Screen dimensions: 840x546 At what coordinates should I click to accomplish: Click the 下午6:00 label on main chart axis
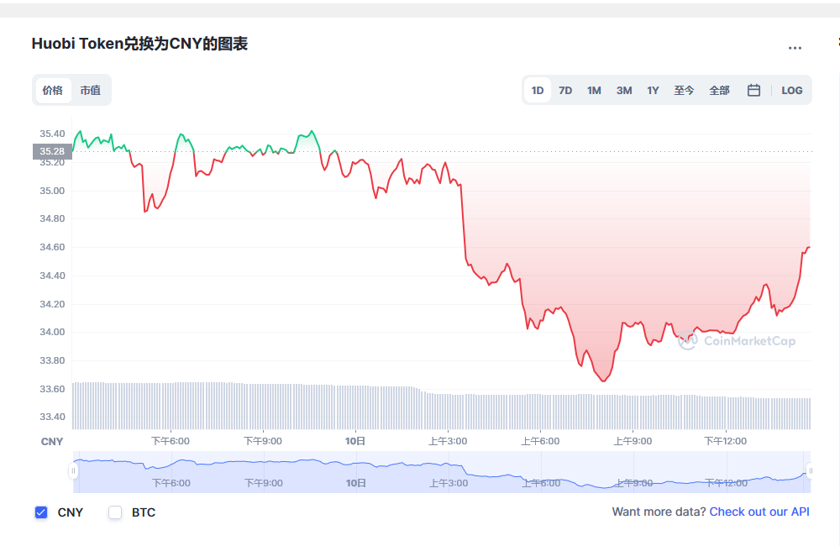pyautogui.click(x=171, y=441)
